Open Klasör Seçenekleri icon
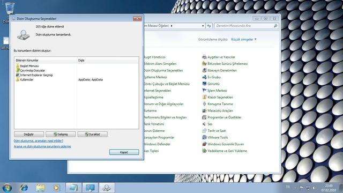The image size is (343, 193). (204, 97)
